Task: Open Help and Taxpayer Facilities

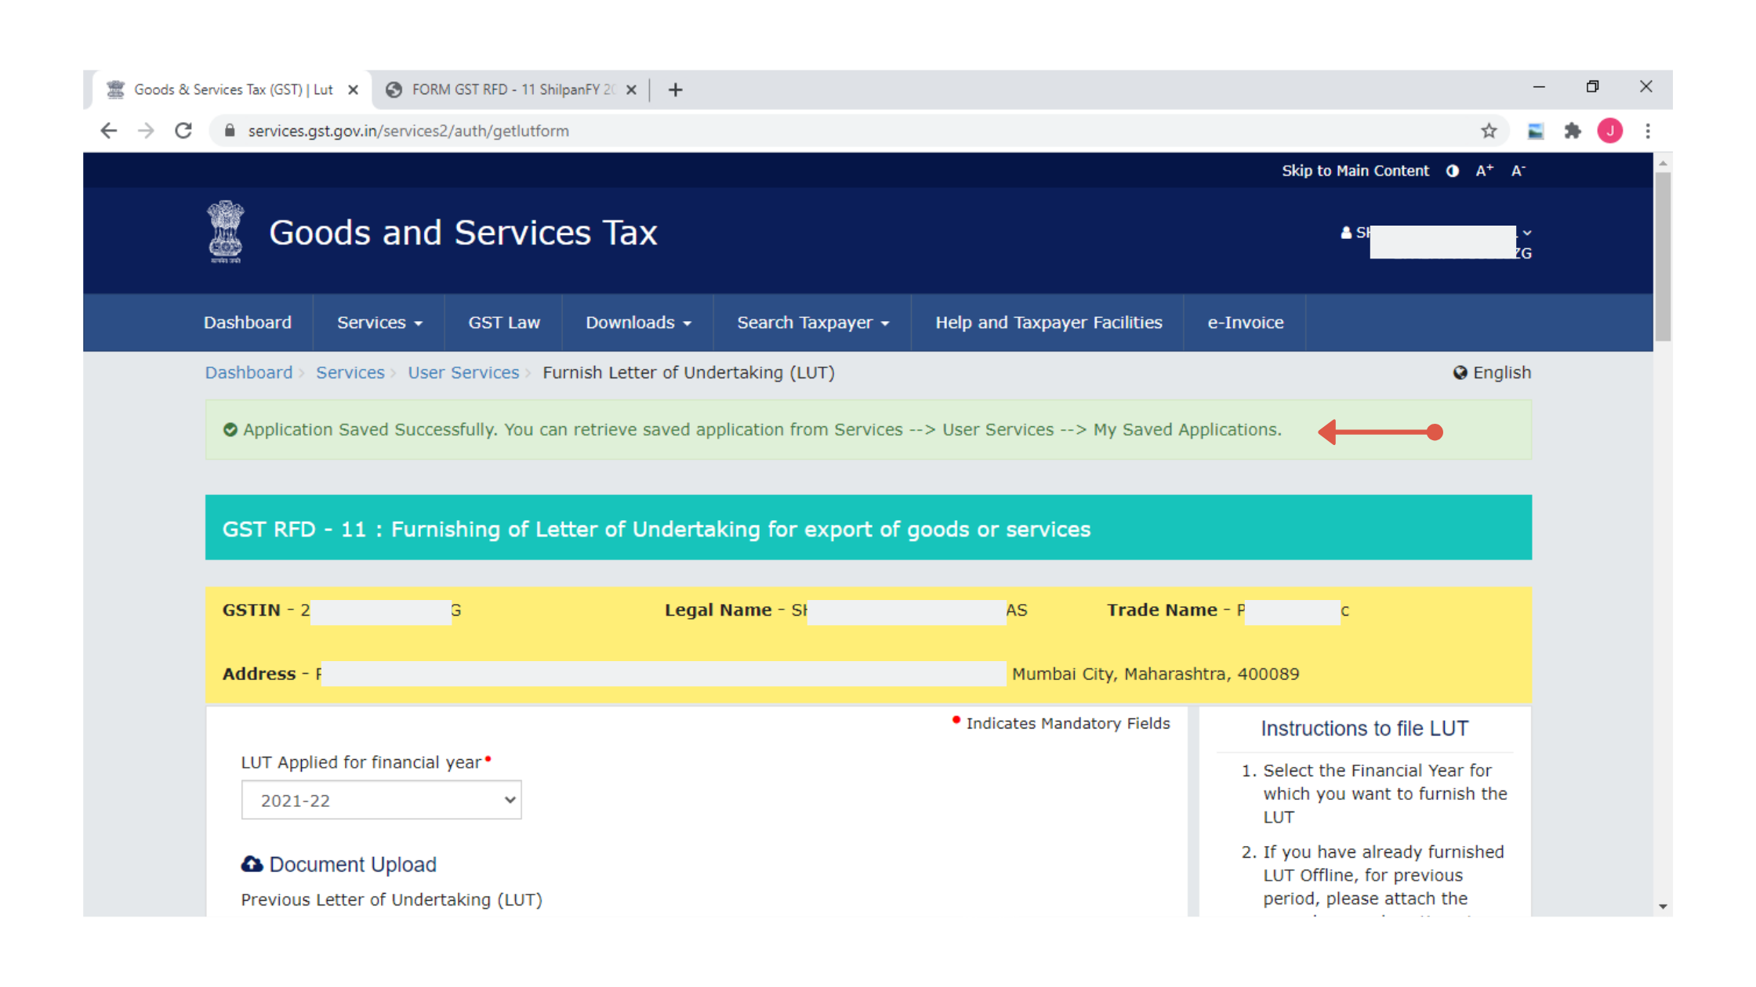Action: point(1048,323)
